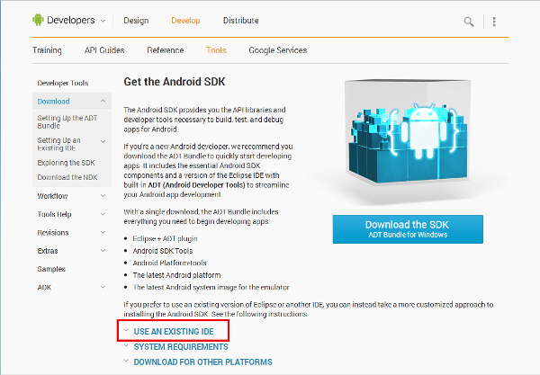Click the Eclipse + ADT plugin list item
The image size is (540, 375).
click(165, 238)
